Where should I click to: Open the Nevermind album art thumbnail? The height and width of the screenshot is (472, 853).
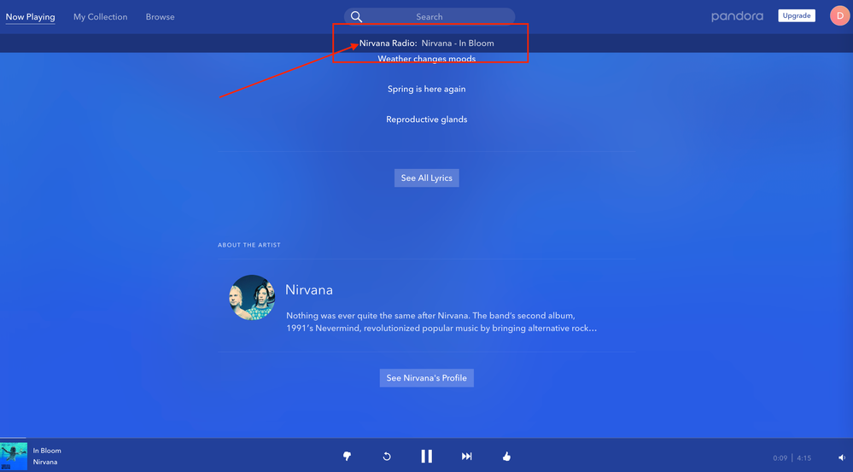14,457
